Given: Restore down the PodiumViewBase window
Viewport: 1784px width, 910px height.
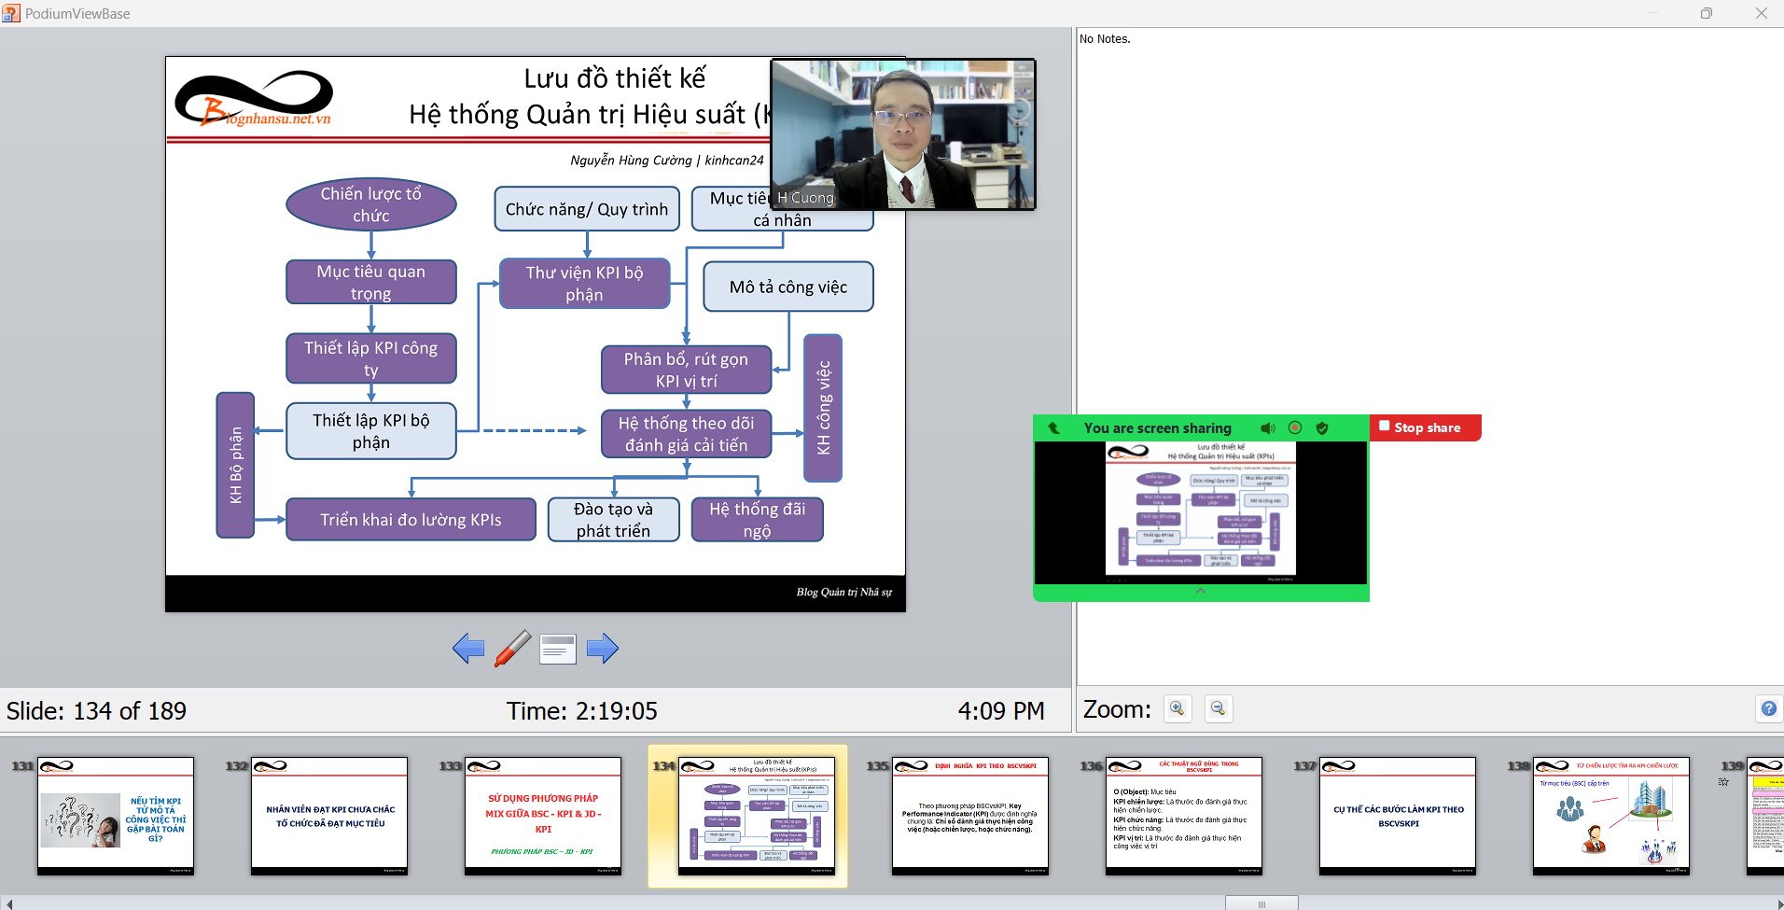Looking at the screenshot, I should 1706,13.
